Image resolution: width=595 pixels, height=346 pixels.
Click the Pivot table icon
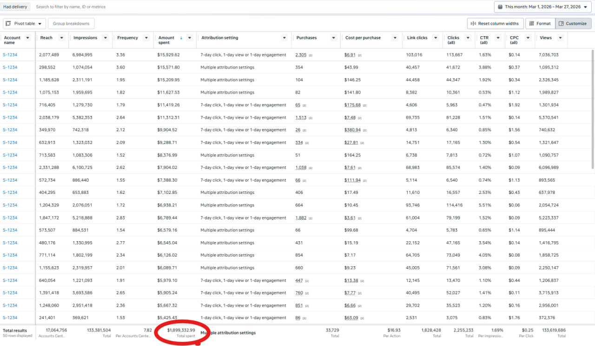click(x=8, y=24)
